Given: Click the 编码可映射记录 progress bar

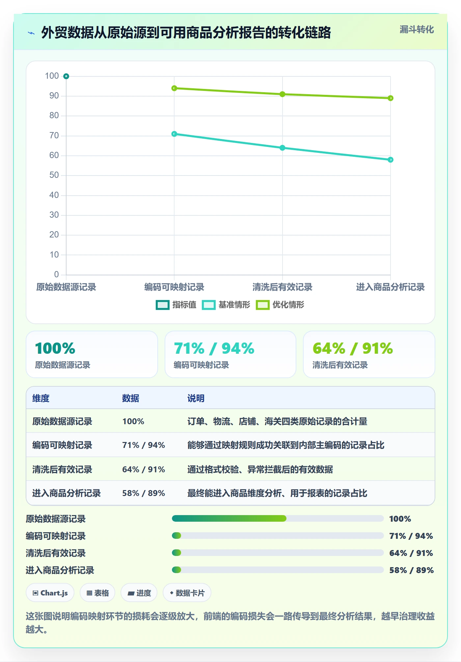Looking at the screenshot, I should [278, 536].
